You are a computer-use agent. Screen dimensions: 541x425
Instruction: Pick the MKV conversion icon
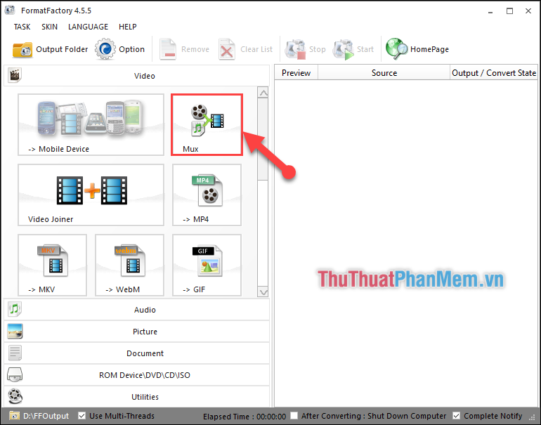click(x=52, y=265)
